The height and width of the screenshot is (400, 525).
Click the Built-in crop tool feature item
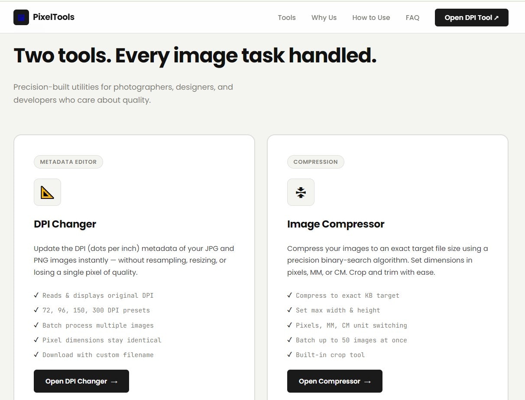[330, 355]
